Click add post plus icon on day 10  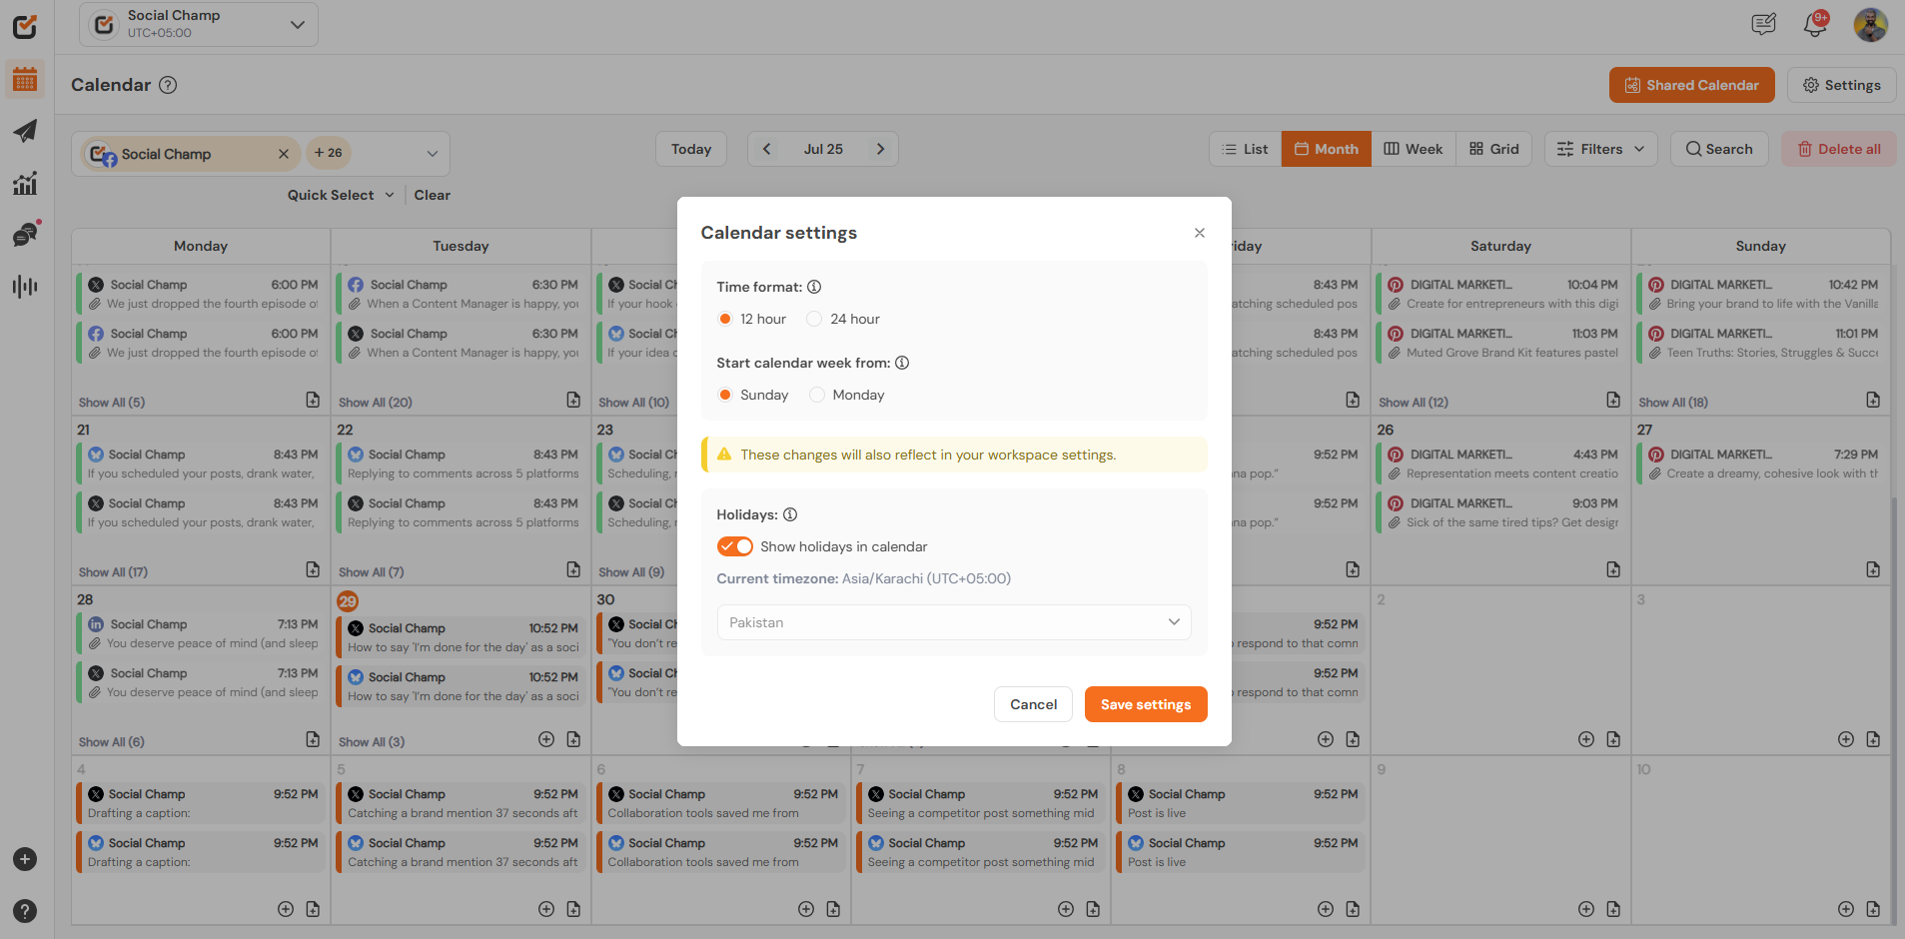[1846, 909]
